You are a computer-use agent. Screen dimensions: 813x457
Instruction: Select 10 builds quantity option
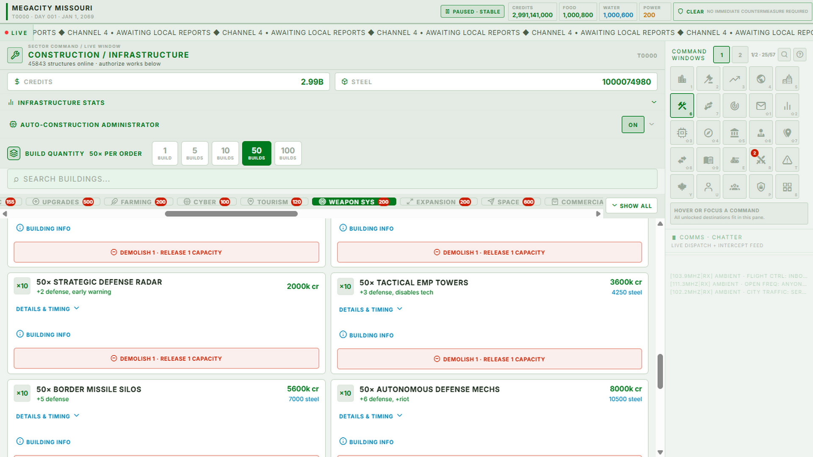click(225, 153)
